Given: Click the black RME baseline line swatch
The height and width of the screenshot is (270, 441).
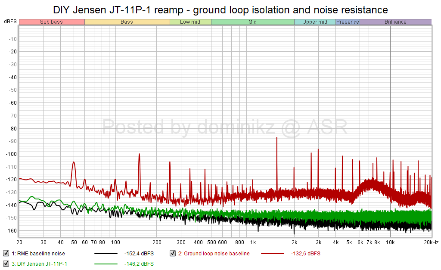Looking at the screenshot, I should [x=106, y=254].
